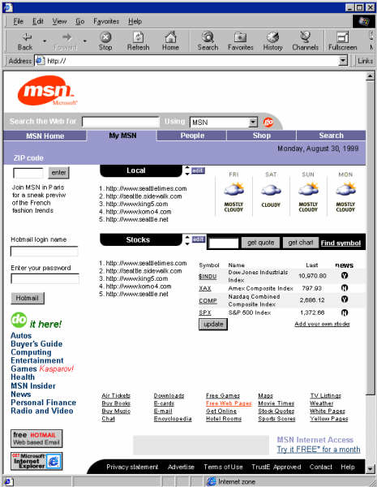The height and width of the screenshot is (487, 377).
Task: Click Local section reorder arrows
Action: click(x=187, y=170)
